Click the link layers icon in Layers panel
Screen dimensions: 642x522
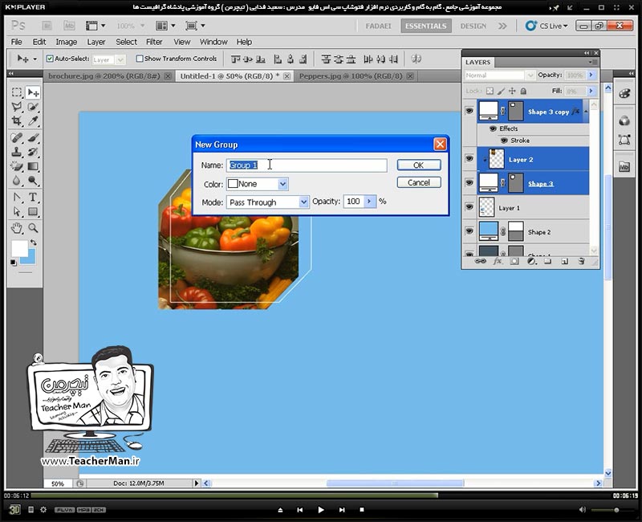coord(480,262)
